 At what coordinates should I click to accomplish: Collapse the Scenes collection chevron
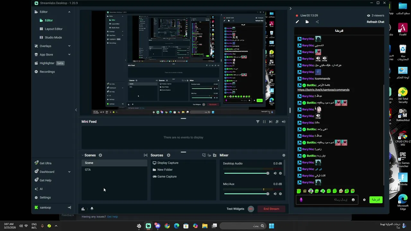tap(83, 155)
